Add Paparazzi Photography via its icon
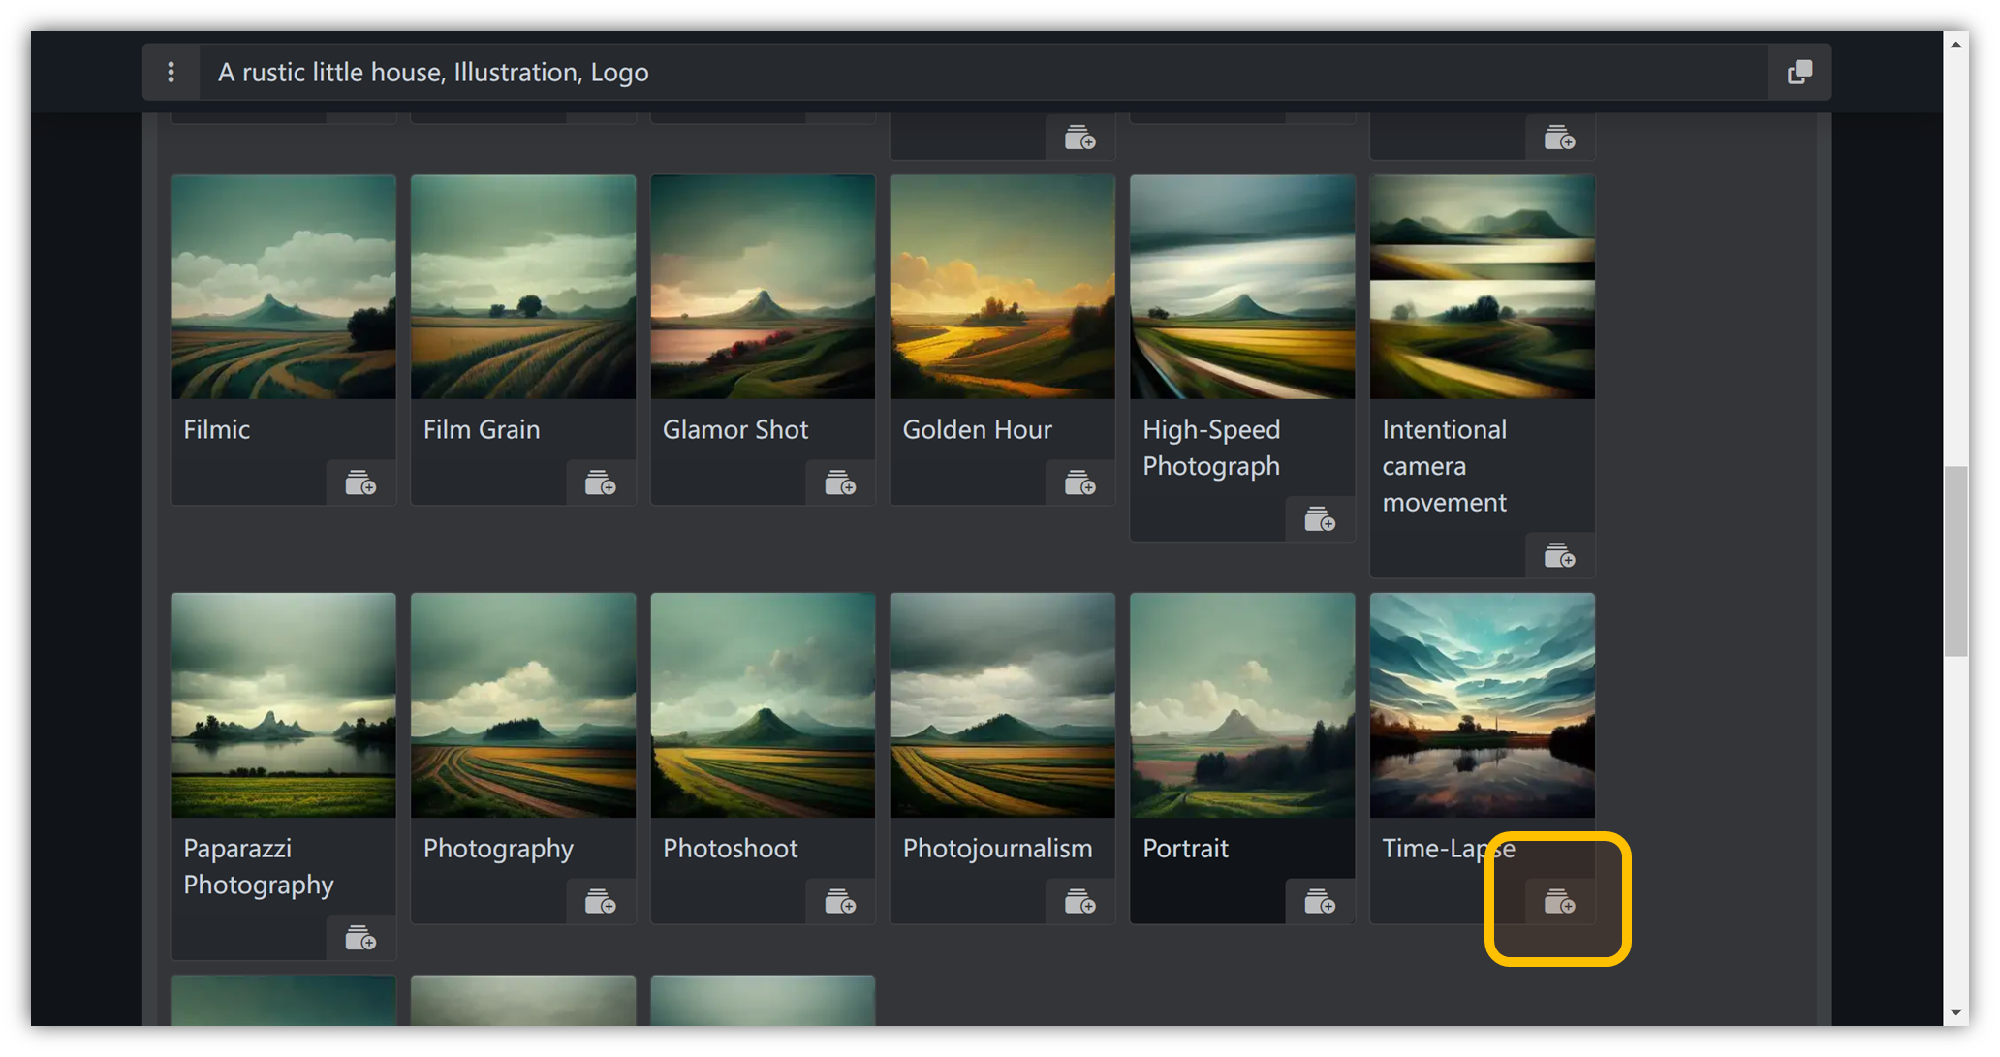Viewport: 2000px width, 1057px height. (360, 938)
